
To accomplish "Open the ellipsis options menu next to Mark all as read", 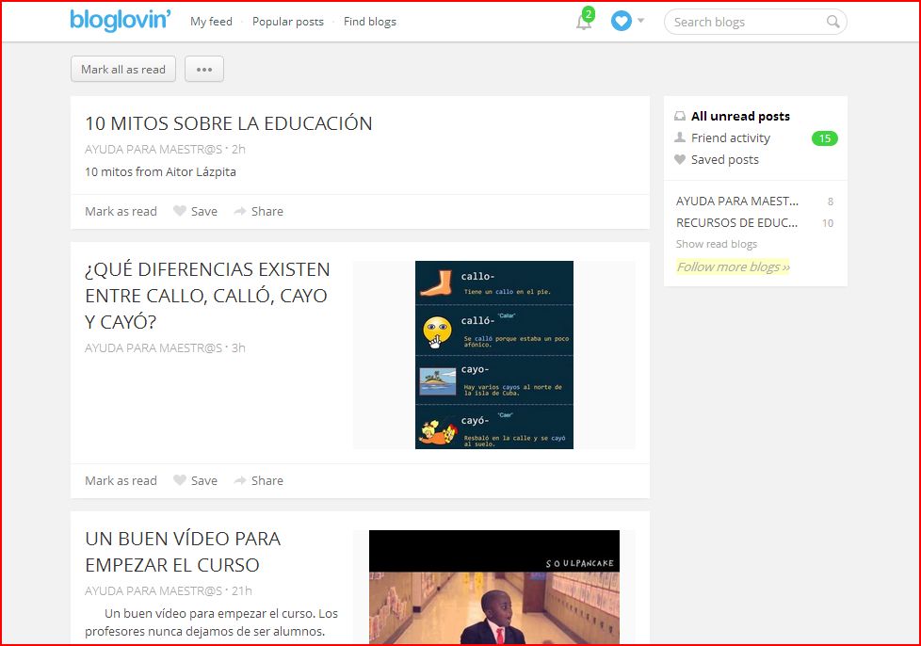I will (x=203, y=68).
